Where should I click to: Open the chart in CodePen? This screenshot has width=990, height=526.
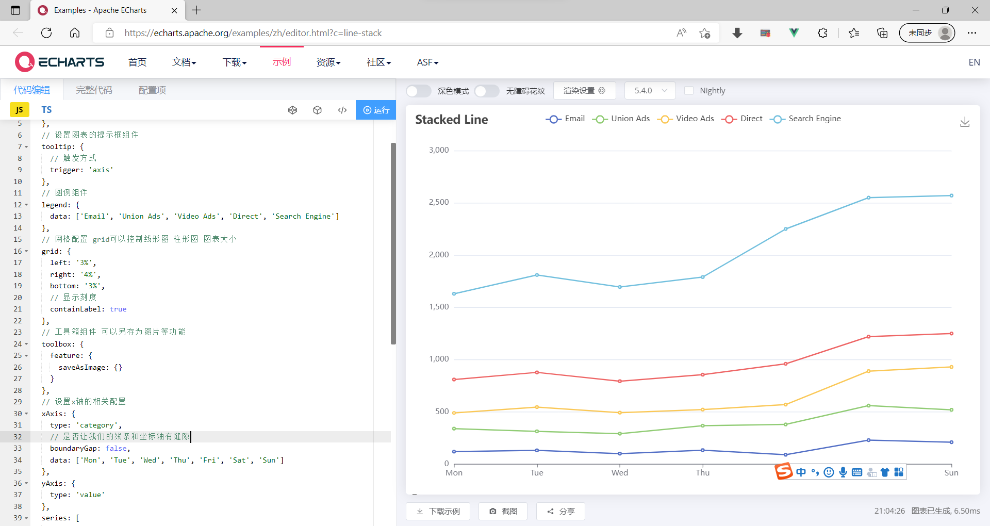pyautogui.click(x=292, y=110)
